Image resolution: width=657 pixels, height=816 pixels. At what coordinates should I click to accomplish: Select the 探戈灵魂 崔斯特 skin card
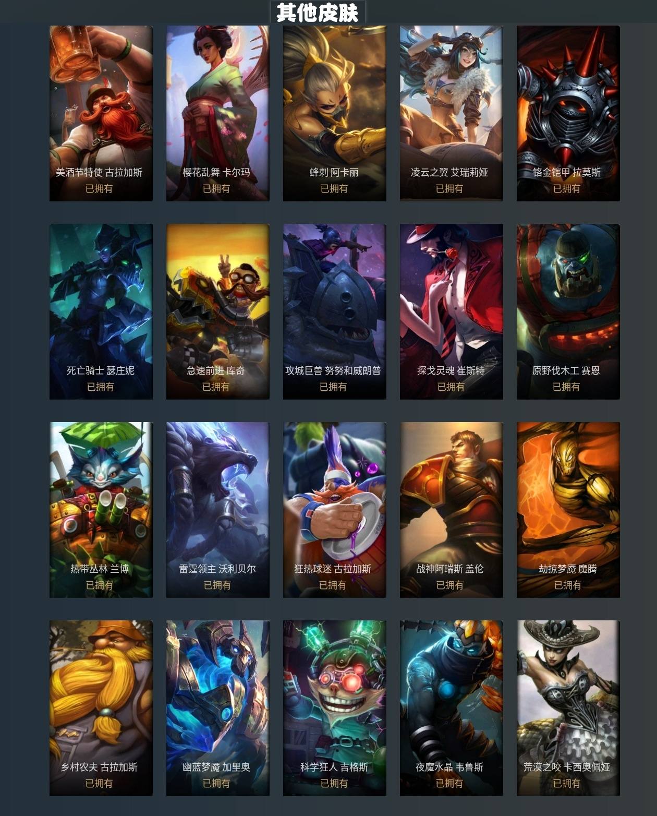point(452,311)
